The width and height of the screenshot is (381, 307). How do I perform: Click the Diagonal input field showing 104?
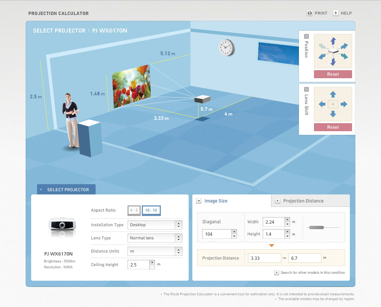(217, 234)
